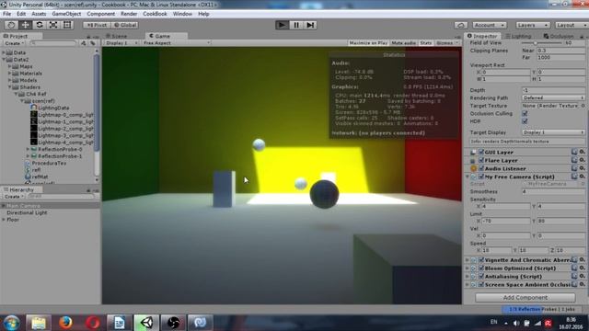Open the Component menu
This screenshot has height=331, width=589.
click(100, 14)
